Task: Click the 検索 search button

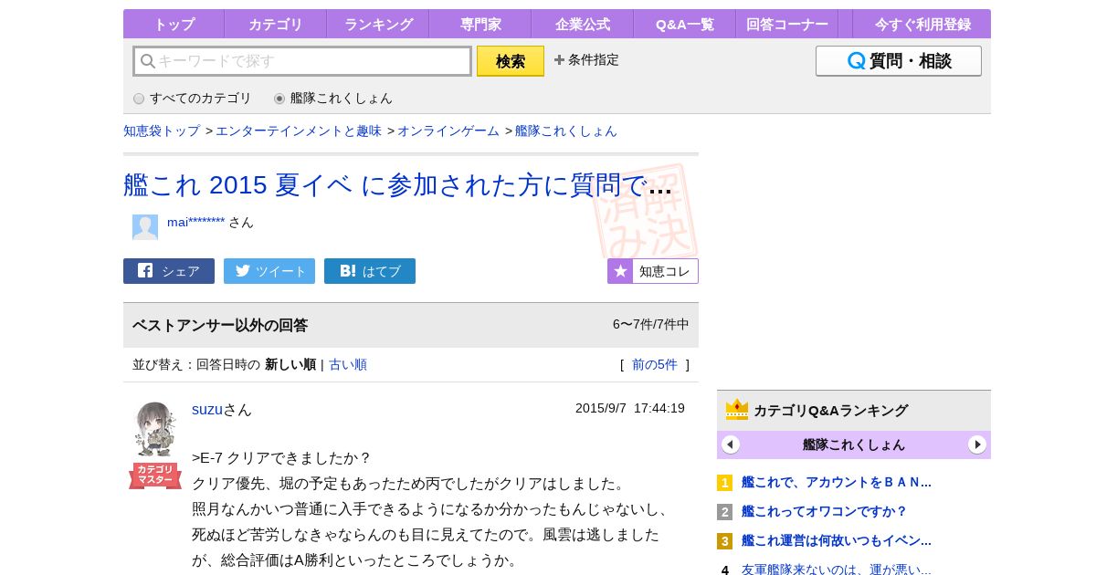Action: point(511,61)
